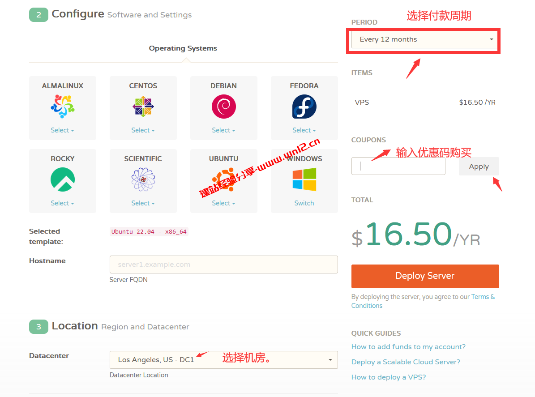Click the Ubuntu logo icon

pos(223,179)
